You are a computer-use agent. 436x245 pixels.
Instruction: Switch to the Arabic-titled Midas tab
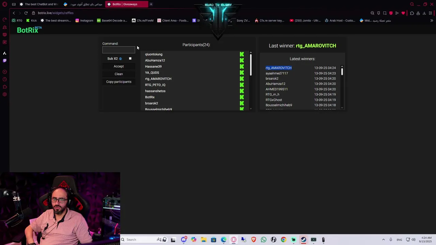tap(83, 4)
